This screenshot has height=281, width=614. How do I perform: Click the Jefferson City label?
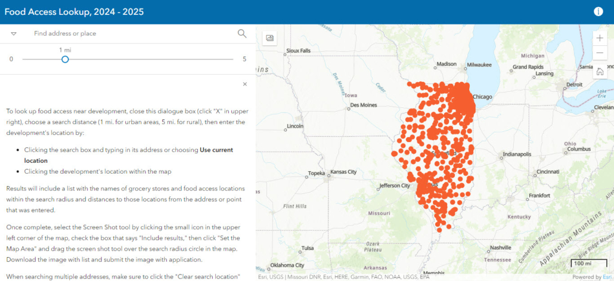394,186
